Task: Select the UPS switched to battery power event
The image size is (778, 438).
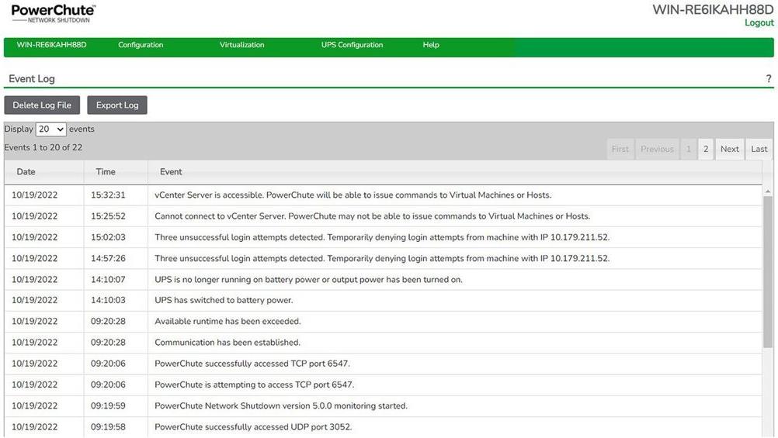Action: (x=224, y=300)
